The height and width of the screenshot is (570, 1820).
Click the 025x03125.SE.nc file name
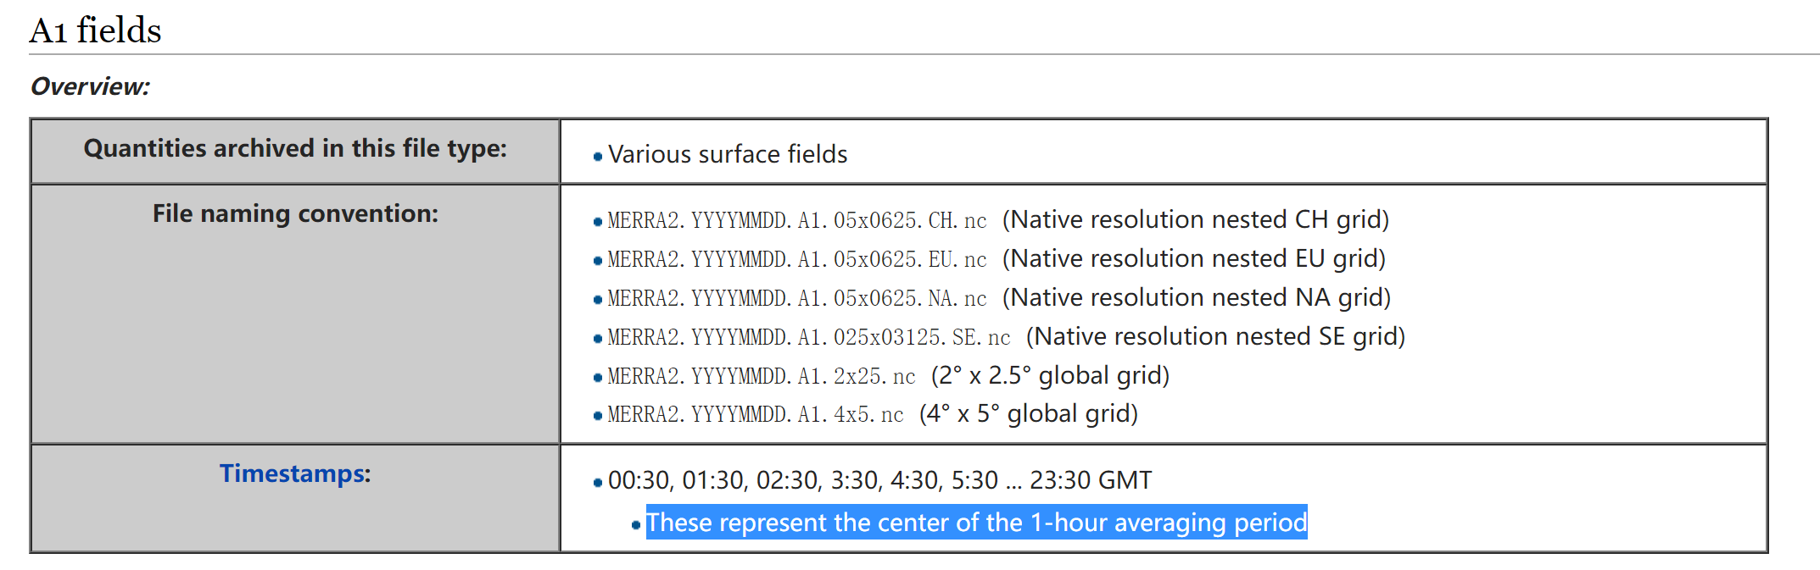808,338
